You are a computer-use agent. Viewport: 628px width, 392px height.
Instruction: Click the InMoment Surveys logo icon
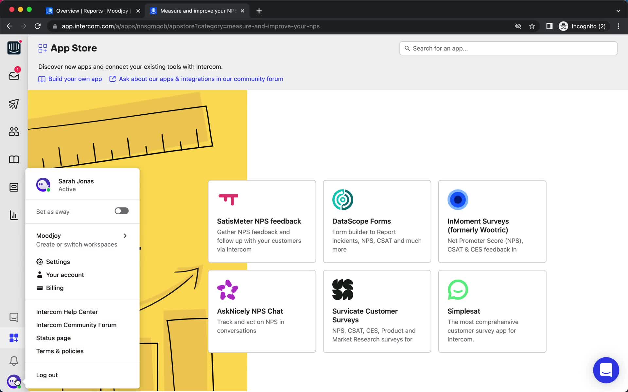(458, 200)
